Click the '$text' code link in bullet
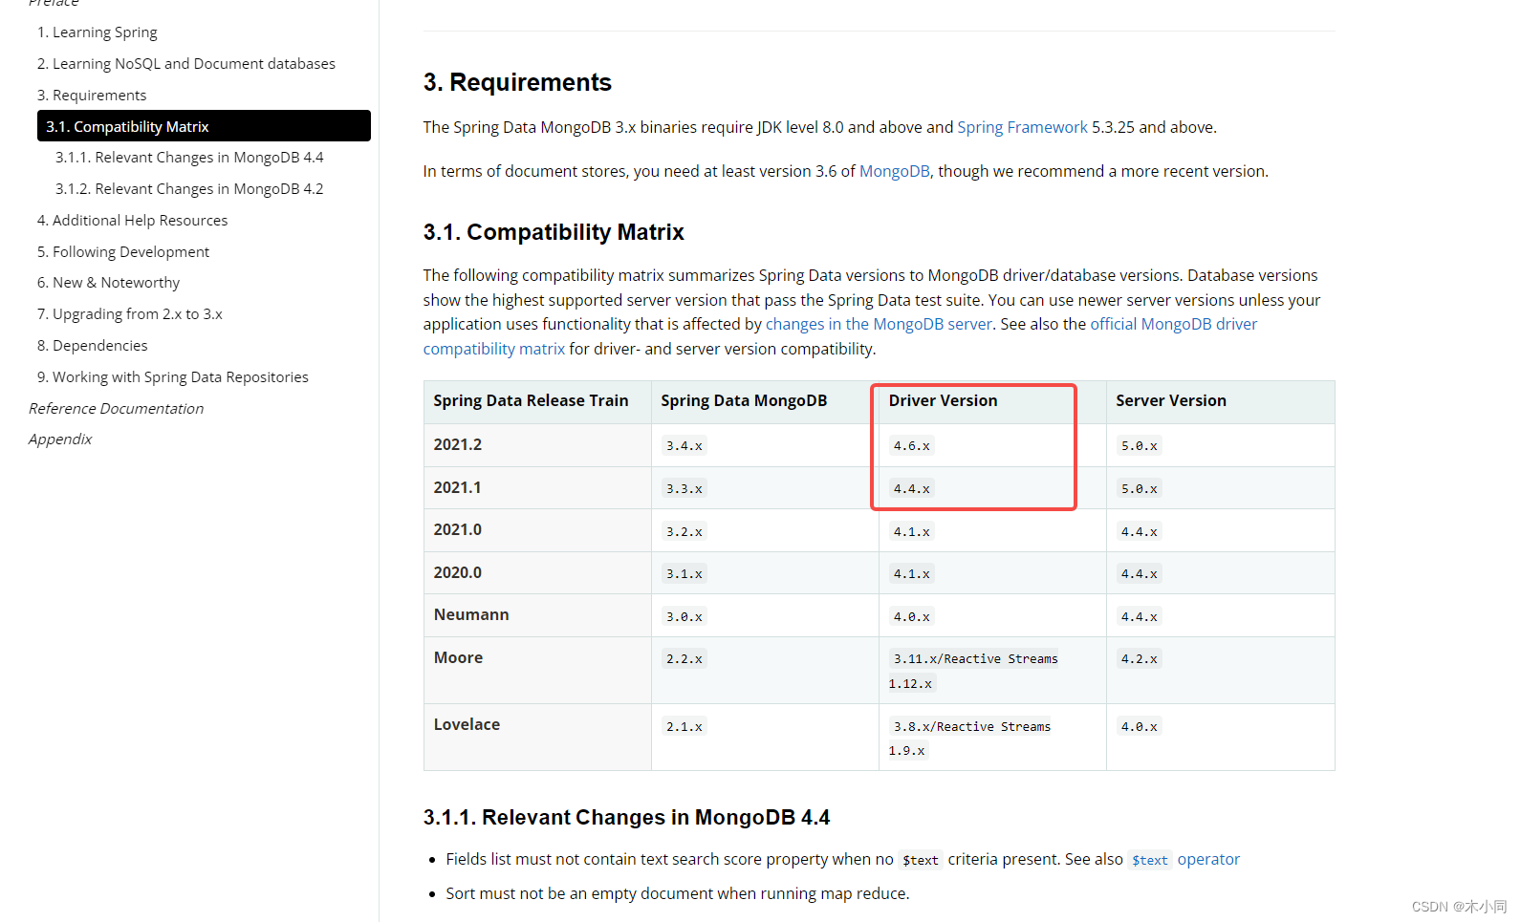Viewport: 1521px width, 922px height. coord(1149,860)
